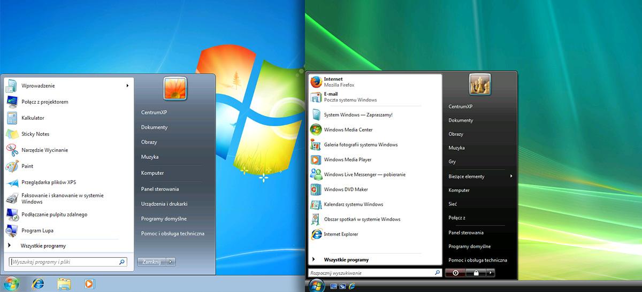Launch Internet Explorer icon in Vista menu
The height and width of the screenshot is (292, 642).
pyautogui.click(x=316, y=234)
